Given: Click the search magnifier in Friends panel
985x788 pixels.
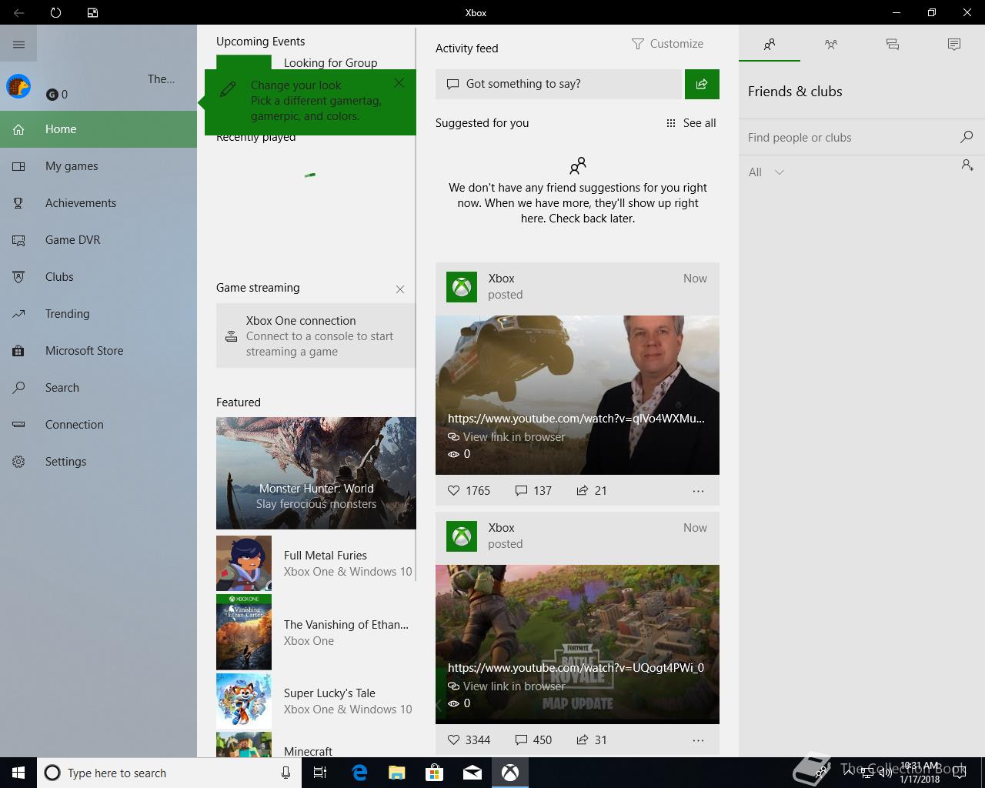Looking at the screenshot, I should pos(967,137).
